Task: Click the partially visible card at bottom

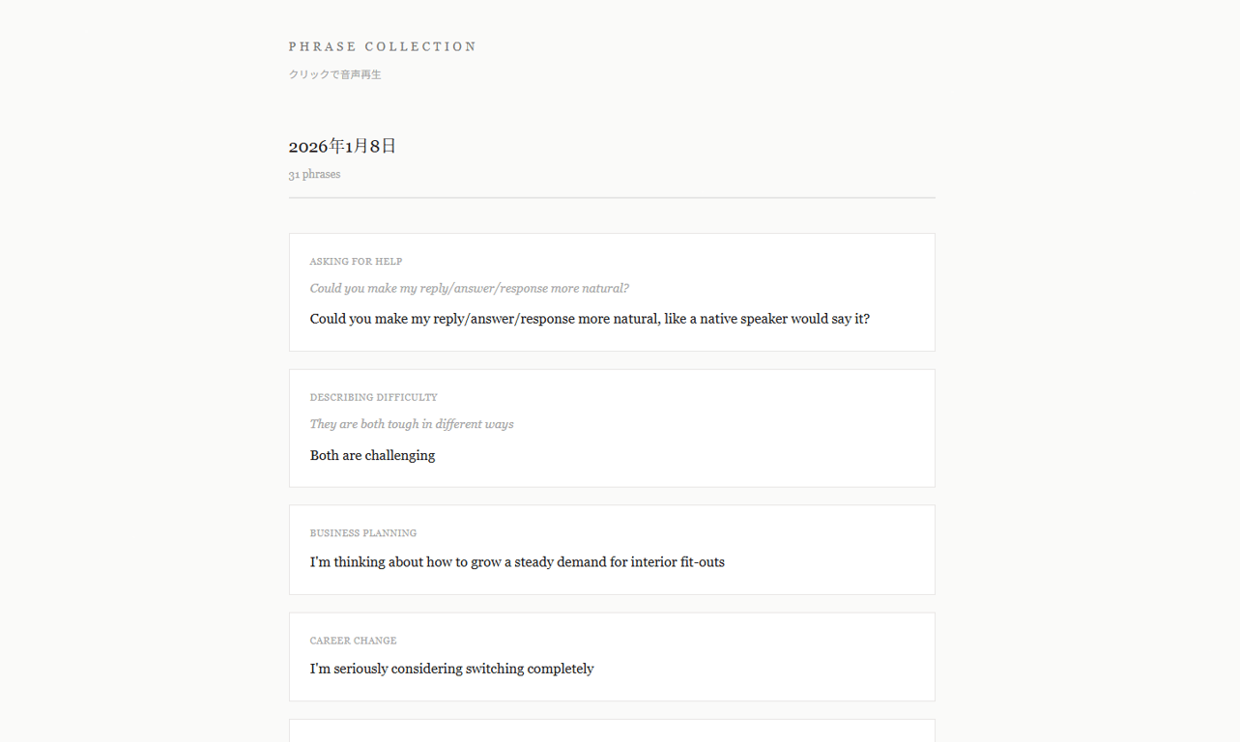Action: tap(611, 731)
